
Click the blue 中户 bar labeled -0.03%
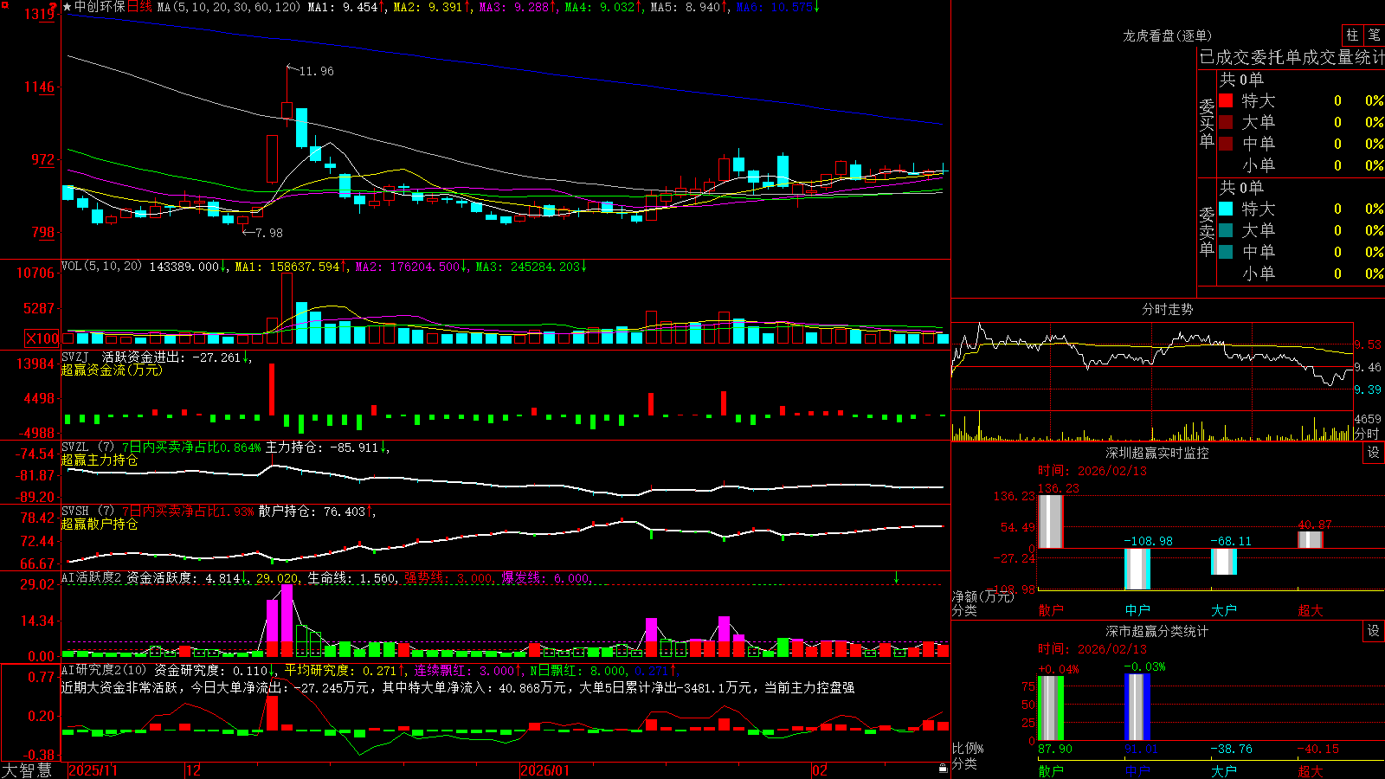click(x=1137, y=707)
